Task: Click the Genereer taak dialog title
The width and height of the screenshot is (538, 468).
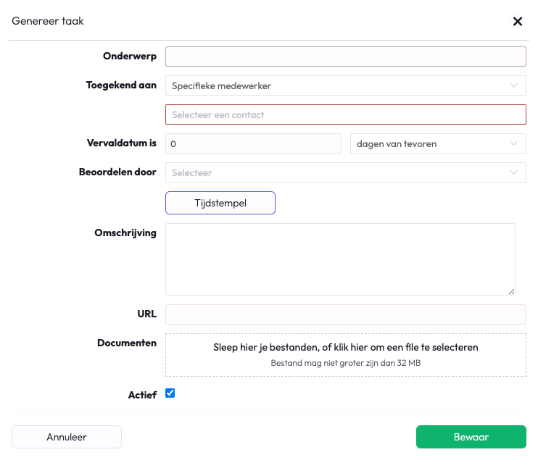Action: 48,21
